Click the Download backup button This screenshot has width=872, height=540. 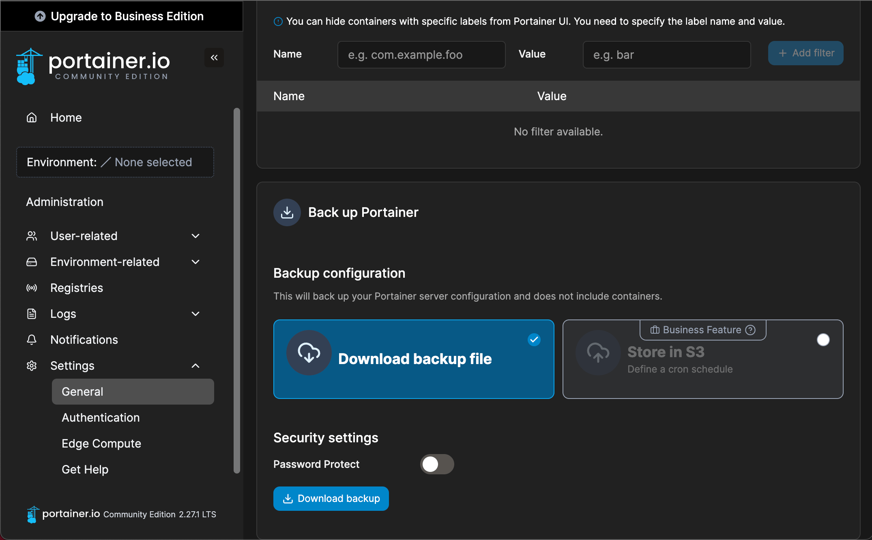click(331, 499)
